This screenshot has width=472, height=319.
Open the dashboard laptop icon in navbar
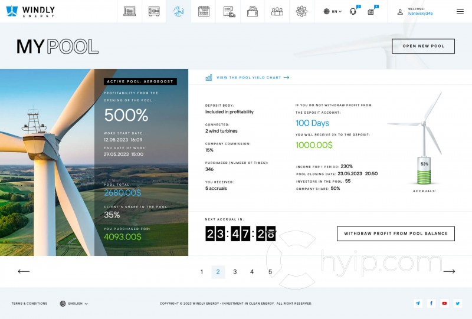[x=129, y=11]
